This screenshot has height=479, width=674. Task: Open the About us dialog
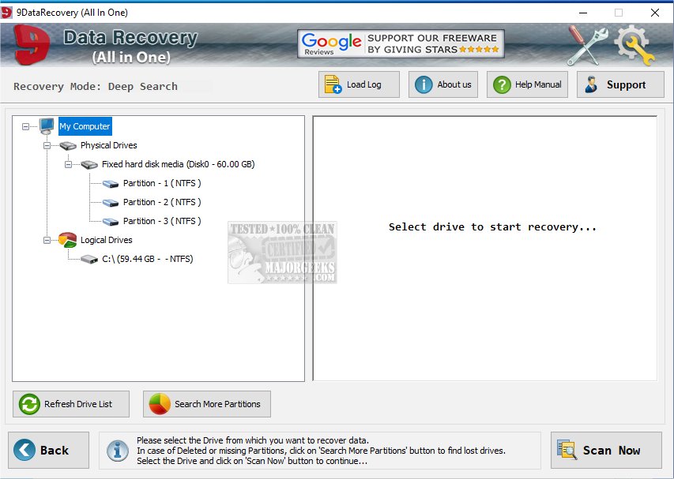(443, 84)
